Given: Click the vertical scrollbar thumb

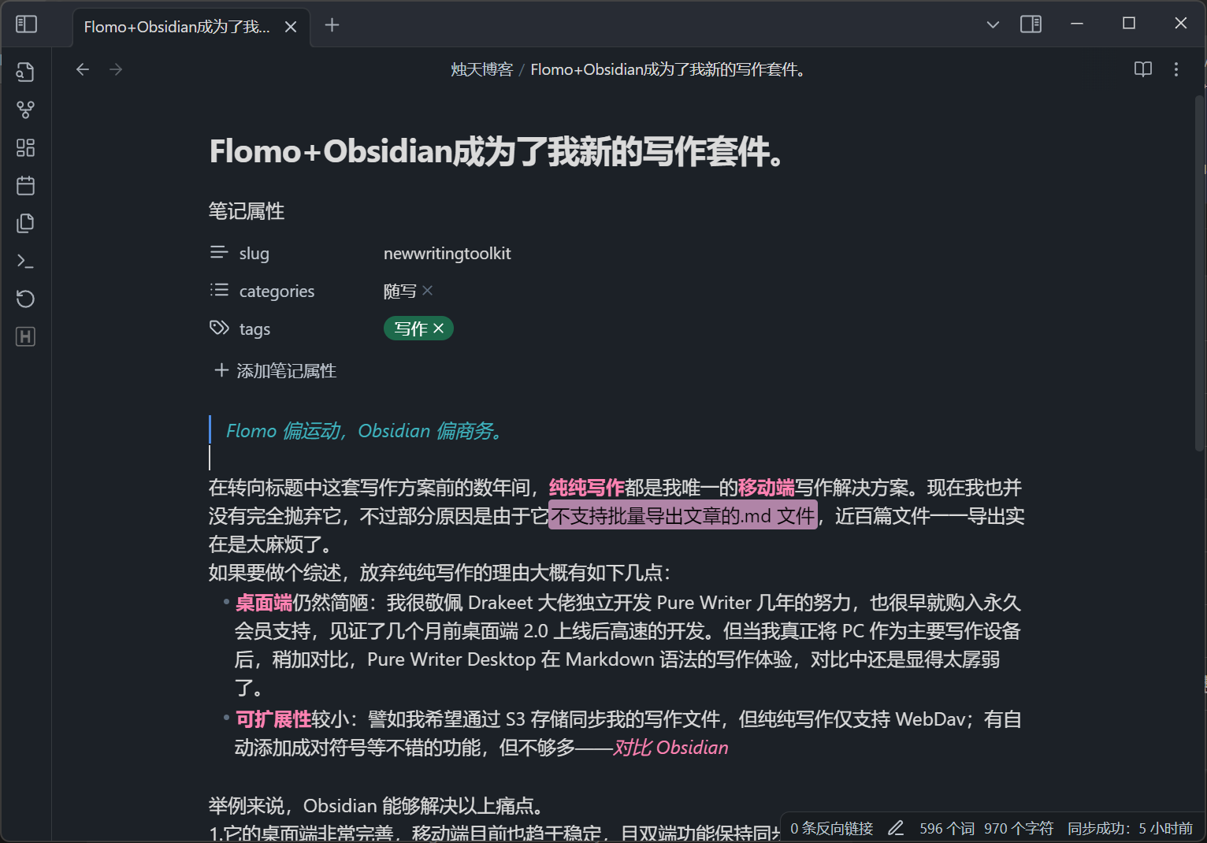Looking at the screenshot, I should (x=1199, y=272).
